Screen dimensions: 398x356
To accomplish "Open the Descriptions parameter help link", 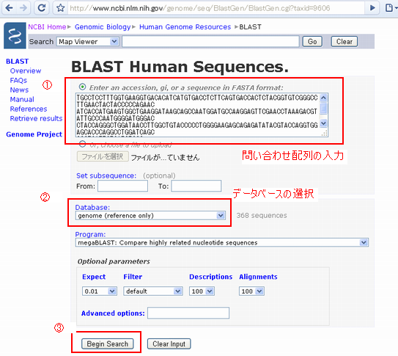I will click(210, 277).
